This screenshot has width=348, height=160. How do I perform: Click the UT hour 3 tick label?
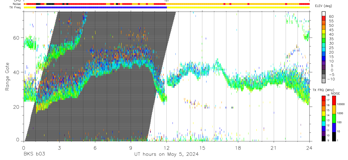(x=59, y=148)
